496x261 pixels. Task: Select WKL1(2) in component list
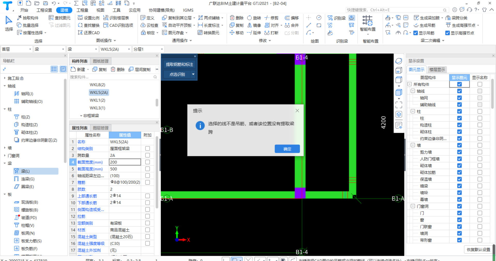[97, 100]
